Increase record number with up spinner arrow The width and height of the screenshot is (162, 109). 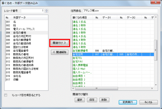(47, 10)
